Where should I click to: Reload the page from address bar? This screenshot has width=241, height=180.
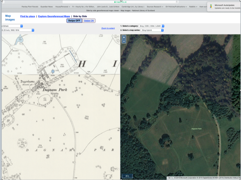coord(177,2)
